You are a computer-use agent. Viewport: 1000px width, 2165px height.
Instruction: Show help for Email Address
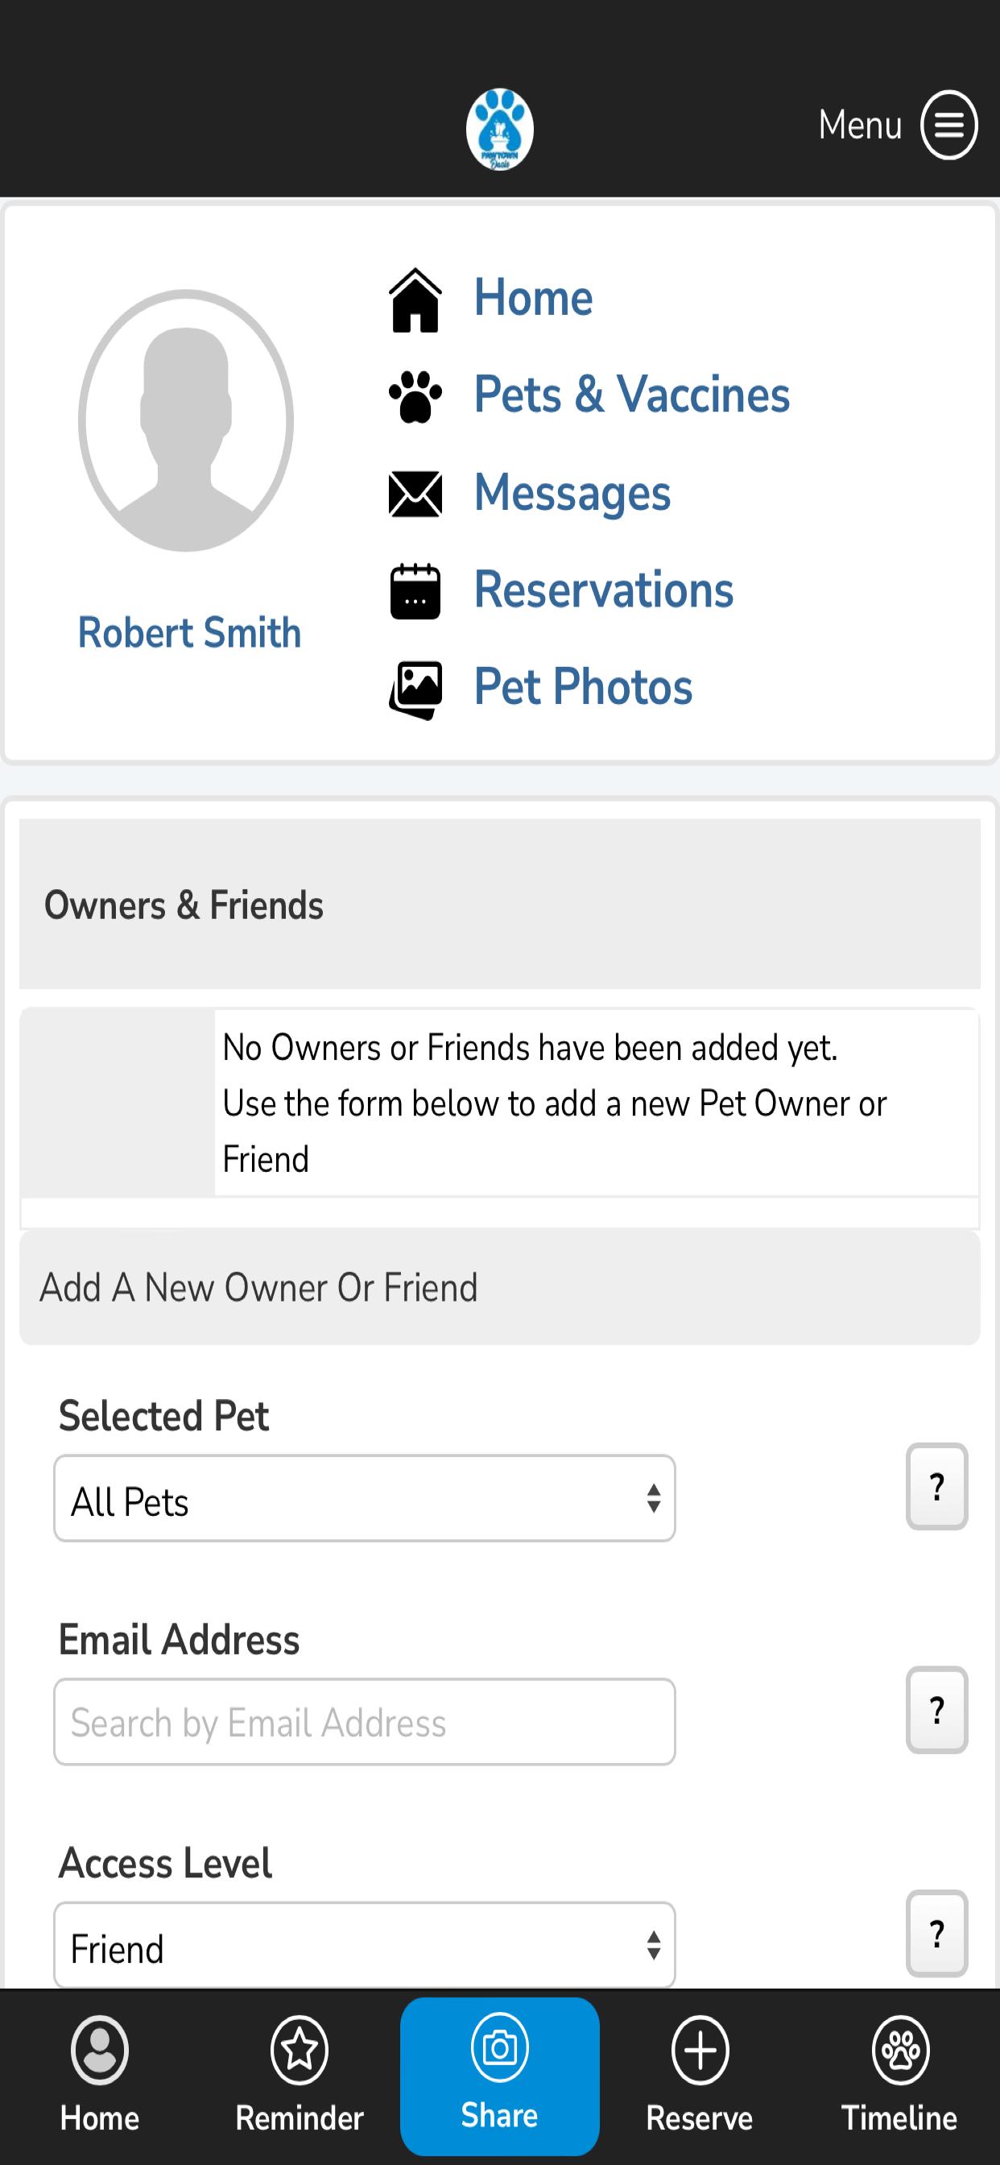click(937, 1709)
